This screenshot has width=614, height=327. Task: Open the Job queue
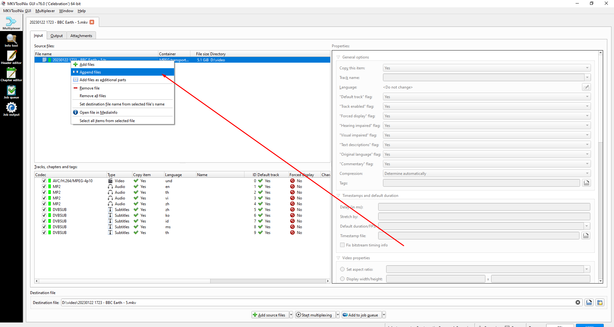point(11,93)
